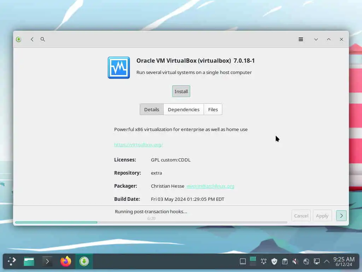Select the 'Christian Hesse' packager name
This screenshot has height=272, width=362.
167,186
